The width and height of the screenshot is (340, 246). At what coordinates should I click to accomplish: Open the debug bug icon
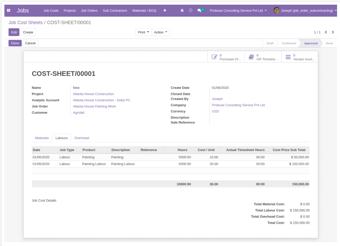click(182, 11)
